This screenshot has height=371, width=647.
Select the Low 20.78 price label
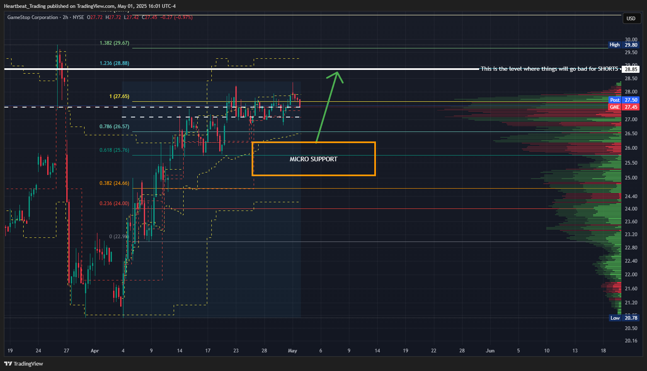click(623, 318)
